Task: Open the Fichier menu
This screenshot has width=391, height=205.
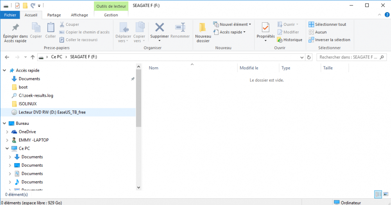Action: click(10, 15)
